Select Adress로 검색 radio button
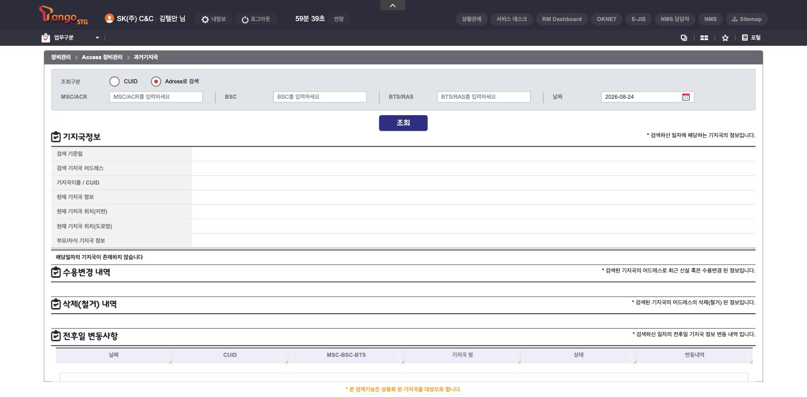Viewport: 807px width, 397px height. tap(156, 81)
